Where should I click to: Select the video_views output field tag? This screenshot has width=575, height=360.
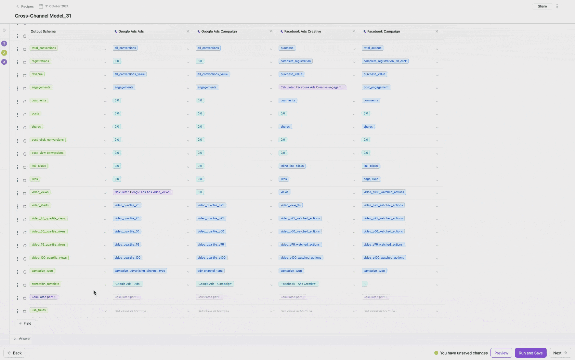click(x=40, y=192)
